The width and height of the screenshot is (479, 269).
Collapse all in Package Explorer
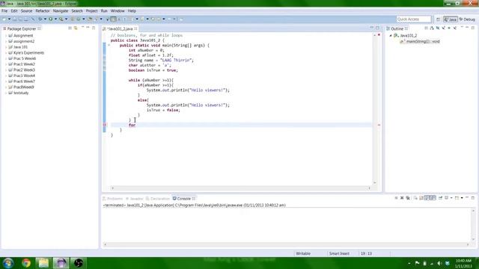click(70, 28)
